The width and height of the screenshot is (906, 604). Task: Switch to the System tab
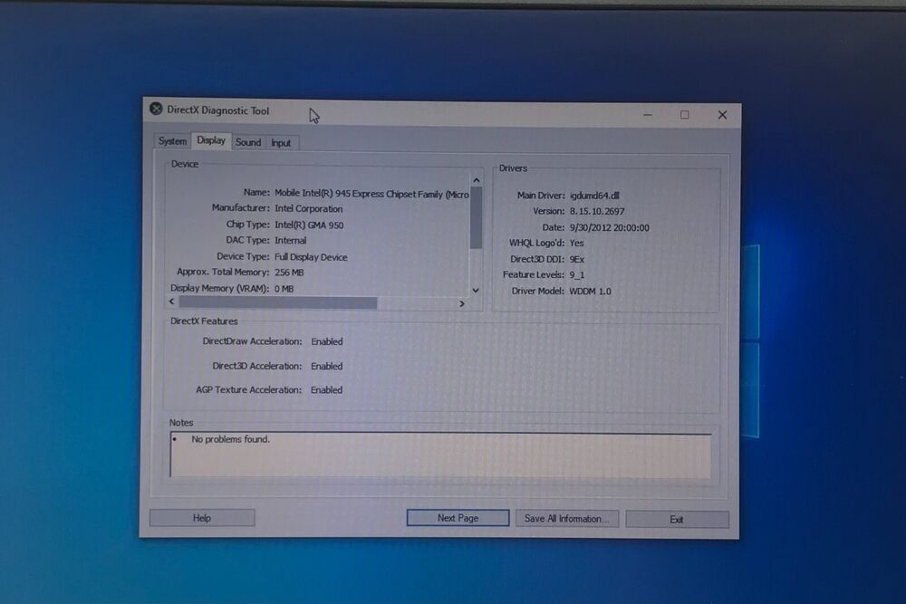pyautogui.click(x=172, y=141)
